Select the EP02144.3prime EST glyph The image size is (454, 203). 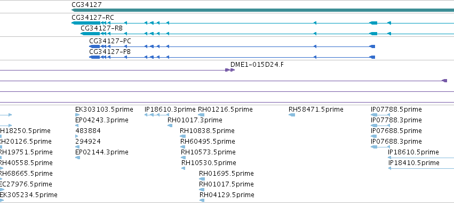click(x=77, y=158)
